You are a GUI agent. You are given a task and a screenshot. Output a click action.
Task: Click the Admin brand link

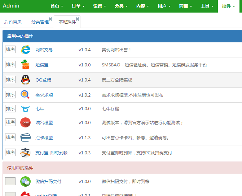coord(11,6)
